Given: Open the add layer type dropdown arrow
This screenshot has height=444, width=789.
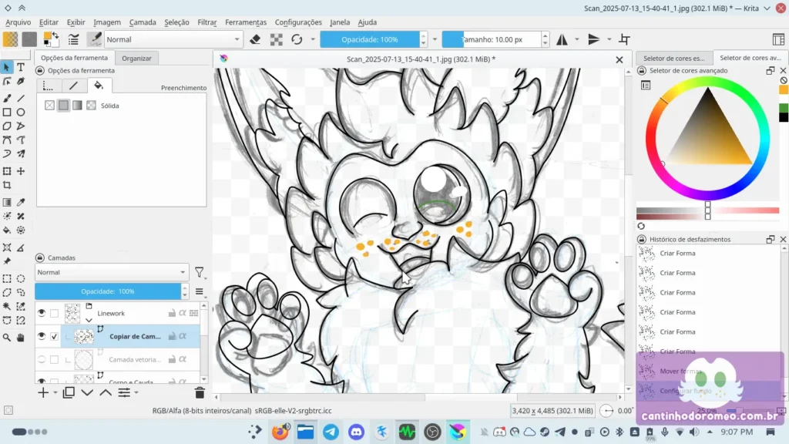Looking at the screenshot, I should 55,392.
